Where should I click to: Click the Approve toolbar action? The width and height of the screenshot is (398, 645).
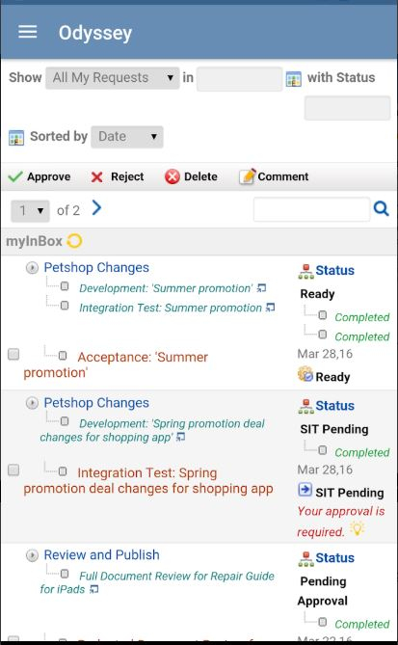point(40,176)
